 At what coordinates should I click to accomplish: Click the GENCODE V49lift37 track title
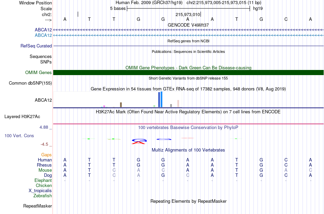pos(188,25)
